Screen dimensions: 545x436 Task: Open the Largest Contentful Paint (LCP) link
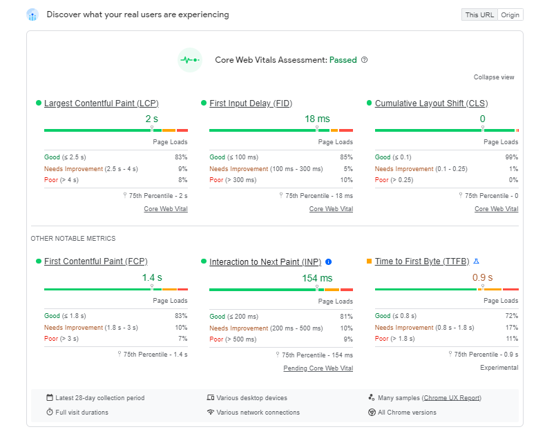pos(101,103)
